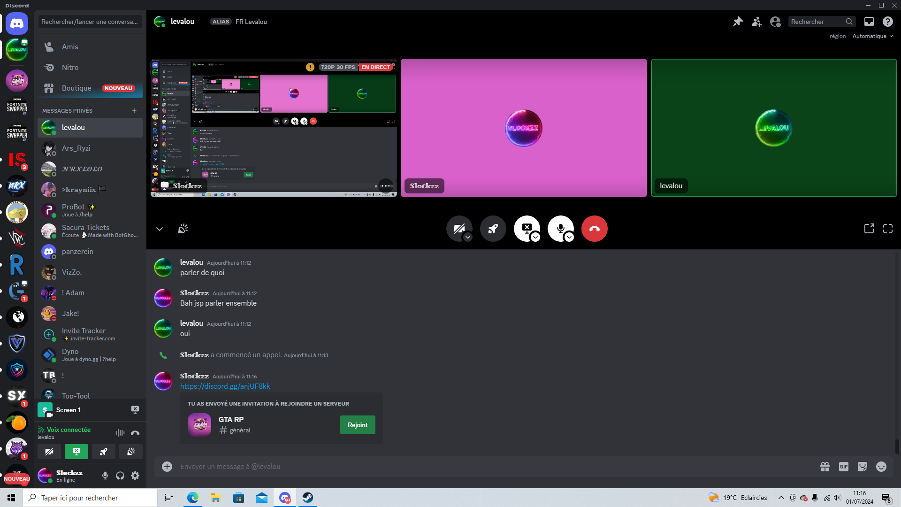Open the inbox icon
Screen dimensions: 901x507
pos(869,22)
